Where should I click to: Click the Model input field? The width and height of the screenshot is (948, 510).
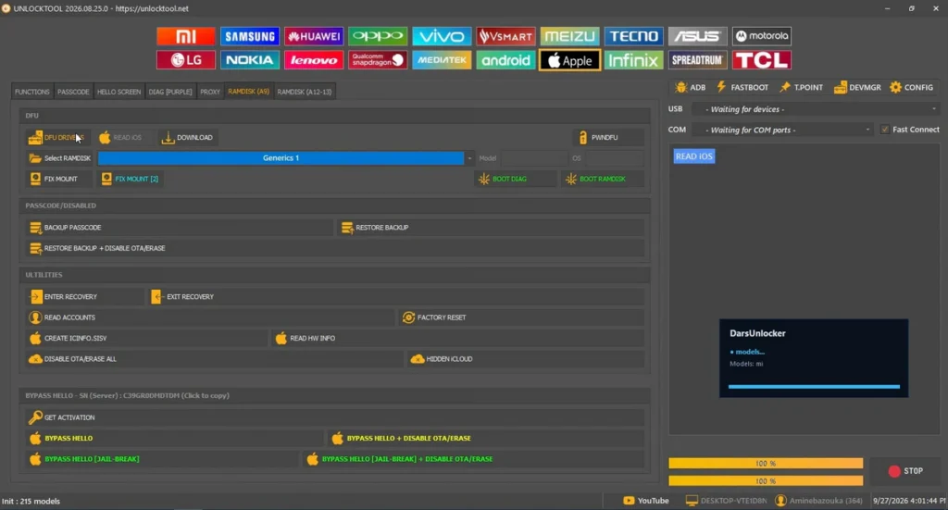(x=534, y=158)
